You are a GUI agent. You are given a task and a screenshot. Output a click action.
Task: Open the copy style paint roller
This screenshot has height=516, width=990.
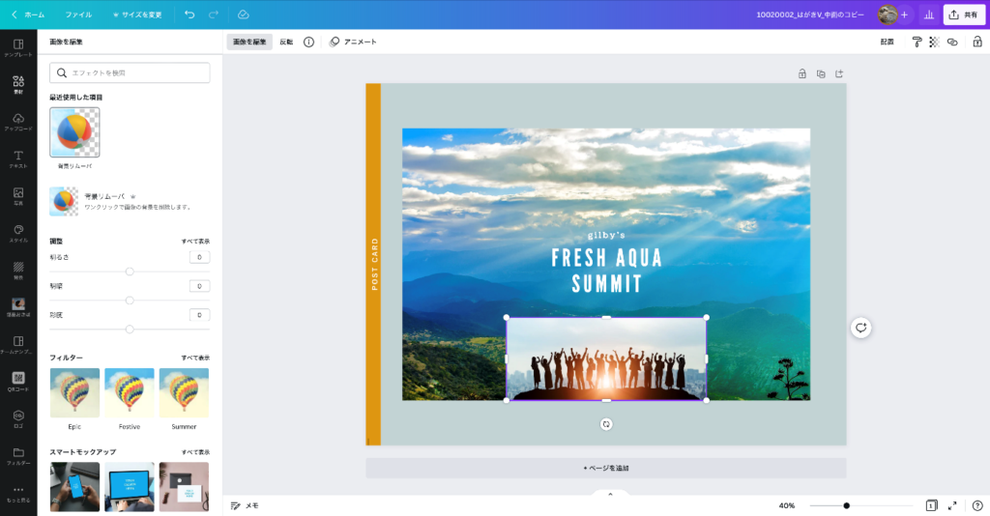(917, 42)
